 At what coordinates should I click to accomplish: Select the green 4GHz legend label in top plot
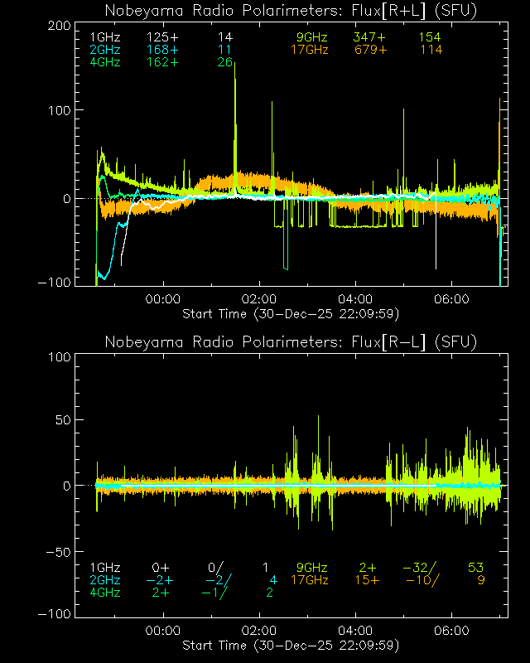[x=105, y=63]
